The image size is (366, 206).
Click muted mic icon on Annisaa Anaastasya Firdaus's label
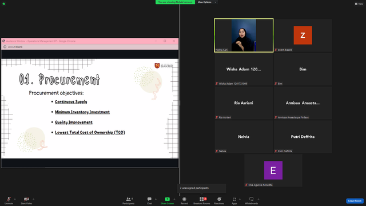point(276,117)
